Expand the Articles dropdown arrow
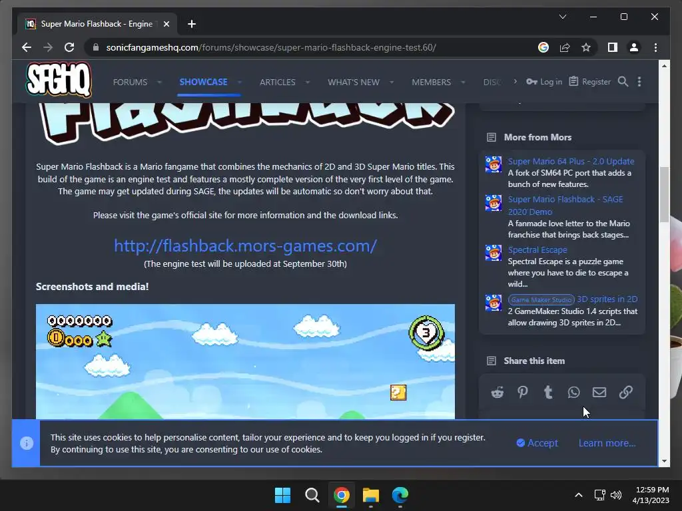Screen dimensions: 682x511 click(308, 82)
